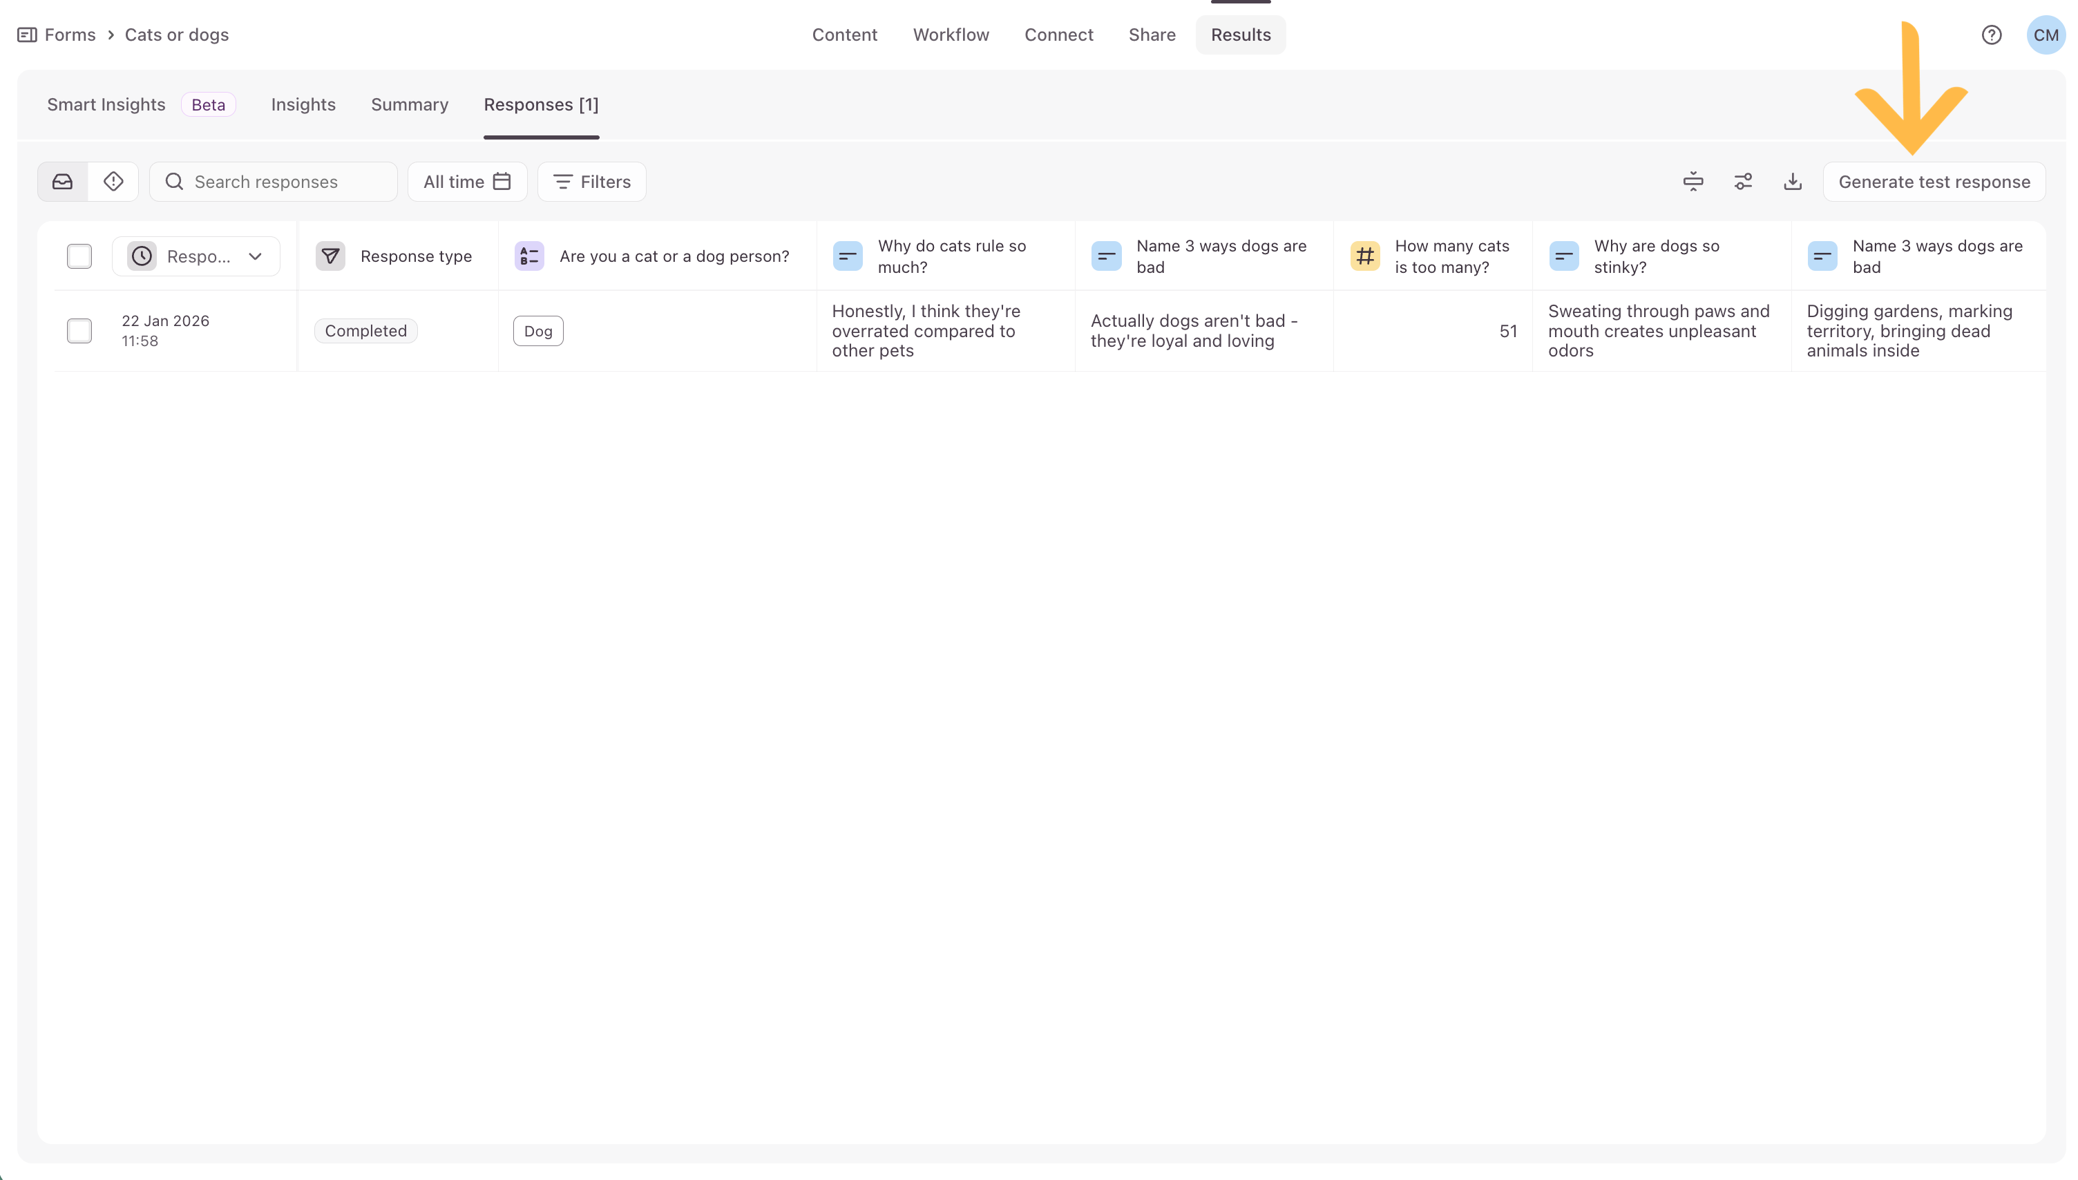Switch to the Summary tab
The height and width of the screenshot is (1180, 2078).
tap(409, 104)
